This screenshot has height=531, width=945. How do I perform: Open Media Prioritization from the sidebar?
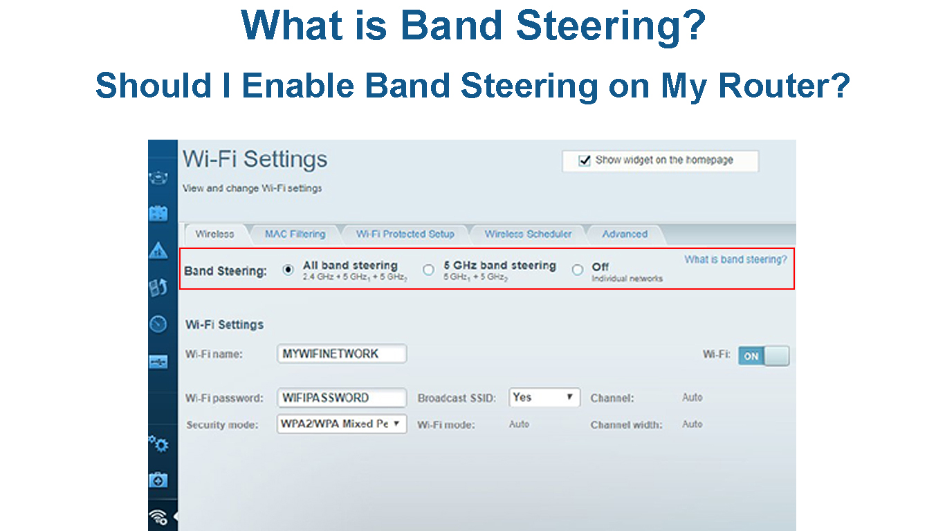(160, 286)
